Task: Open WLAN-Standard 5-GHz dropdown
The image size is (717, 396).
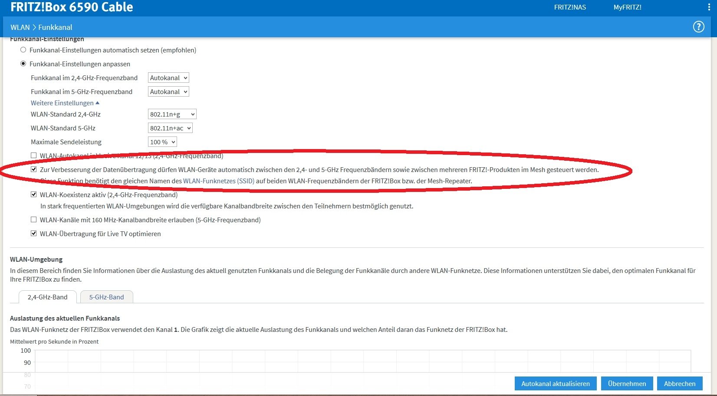Action: tap(170, 128)
